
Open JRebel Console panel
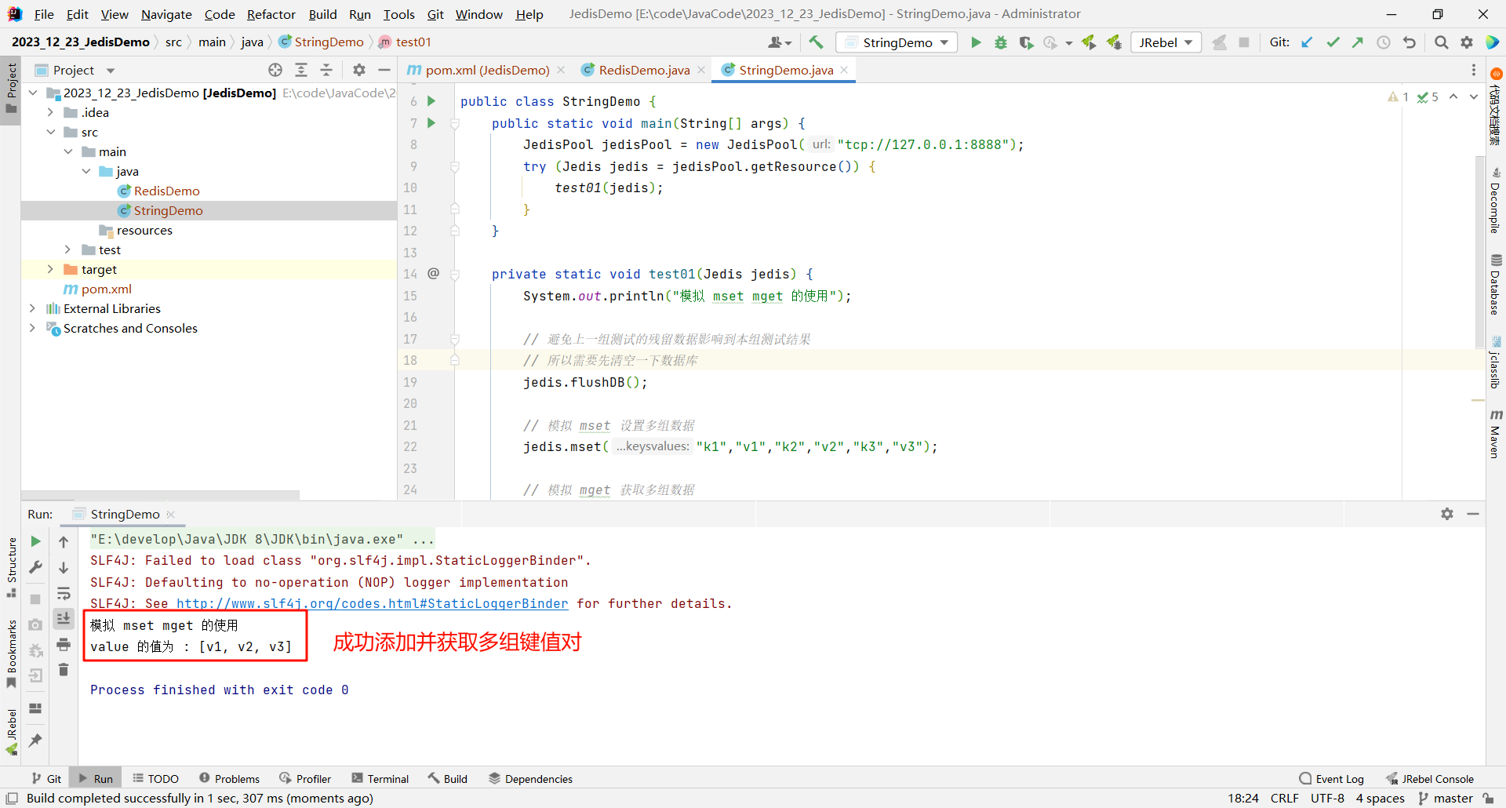click(1429, 779)
